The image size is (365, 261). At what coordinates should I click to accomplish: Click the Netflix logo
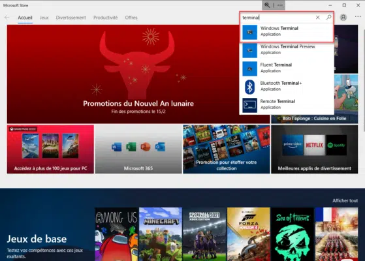[314, 145]
